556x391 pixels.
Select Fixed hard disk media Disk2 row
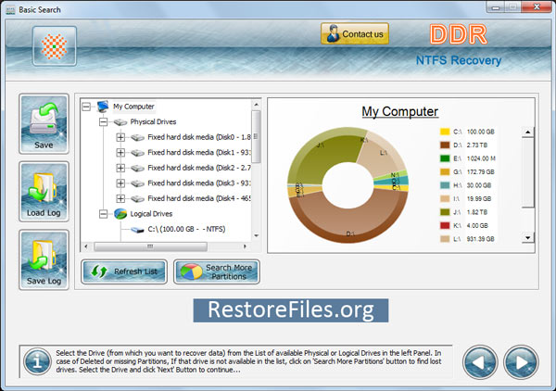coord(199,168)
